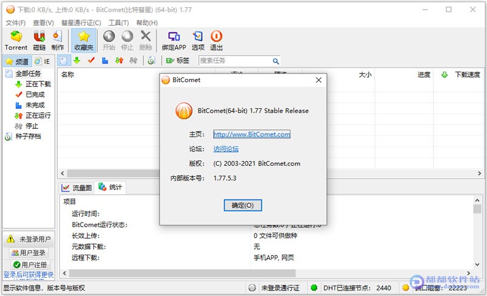The width and height of the screenshot is (487, 296).
Task: Select 种子存档 tree item
Action: (28, 136)
